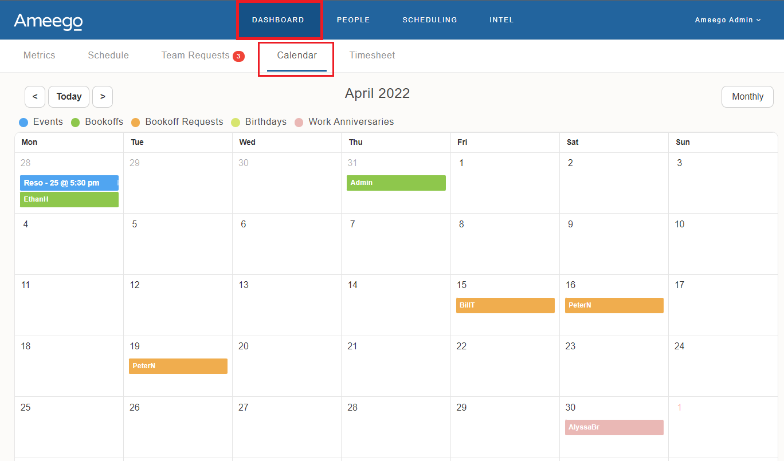Click the Ameego logo

(x=48, y=19)
